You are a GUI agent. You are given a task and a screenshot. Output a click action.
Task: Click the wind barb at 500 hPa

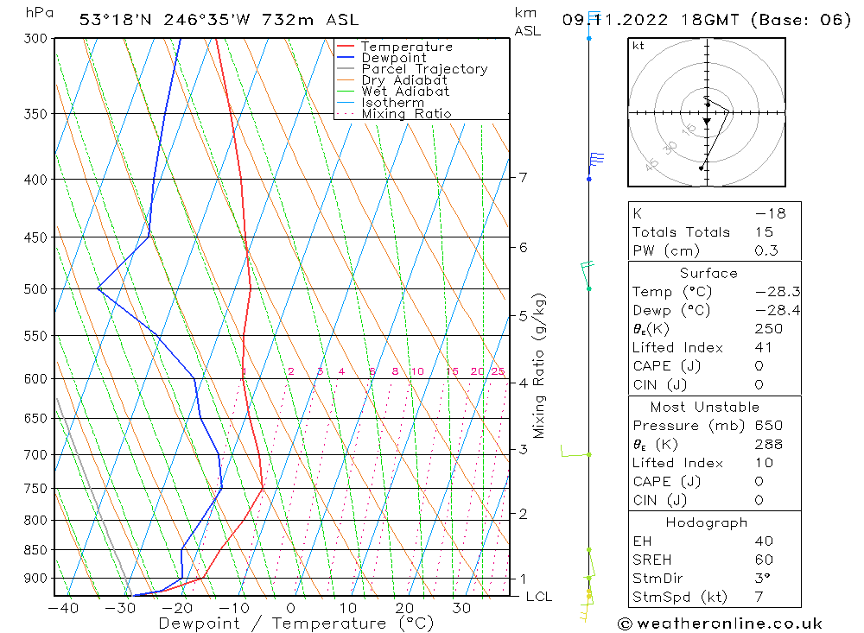coord(588,275)
